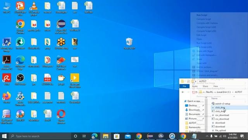Open Cortana circle button on taskbar
This screenshot has height=140, width=248.
(76, 136)
